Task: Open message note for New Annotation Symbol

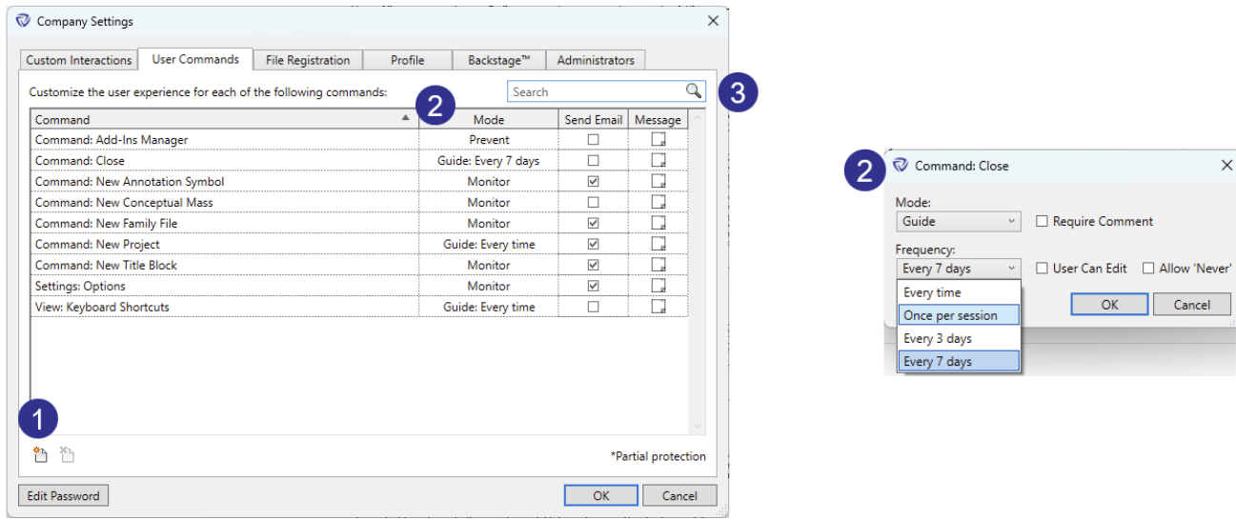Action: 658,182
